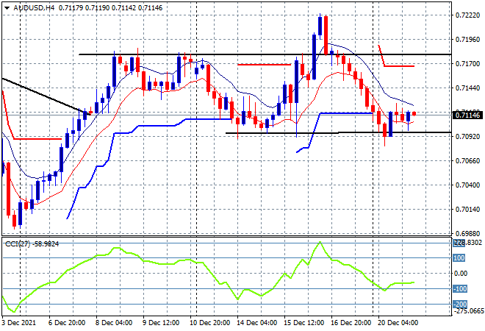The height and width of the screenshot is (331, 485).
Task: Click the triangle arrow beside AUDUSD,H4
Action: point(7,8)
